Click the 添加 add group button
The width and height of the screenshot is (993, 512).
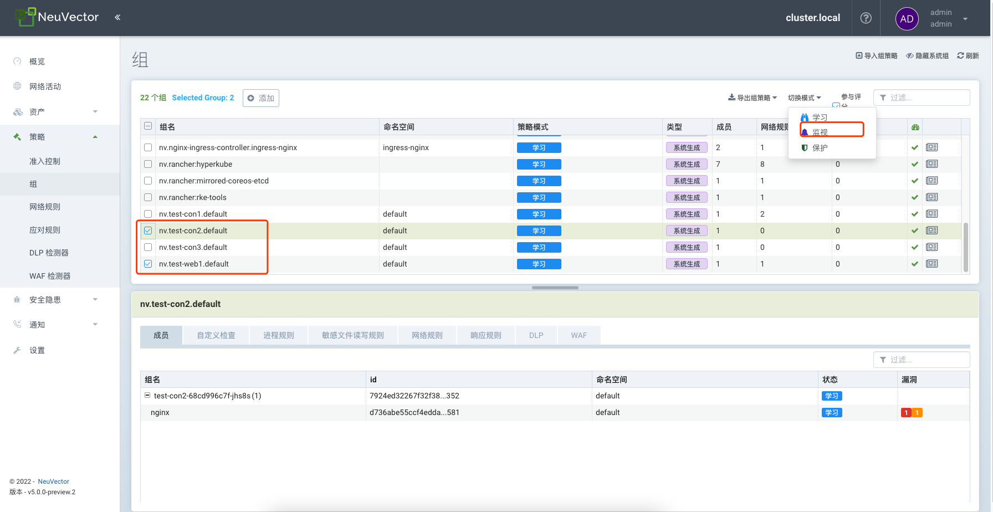(261, 98)
